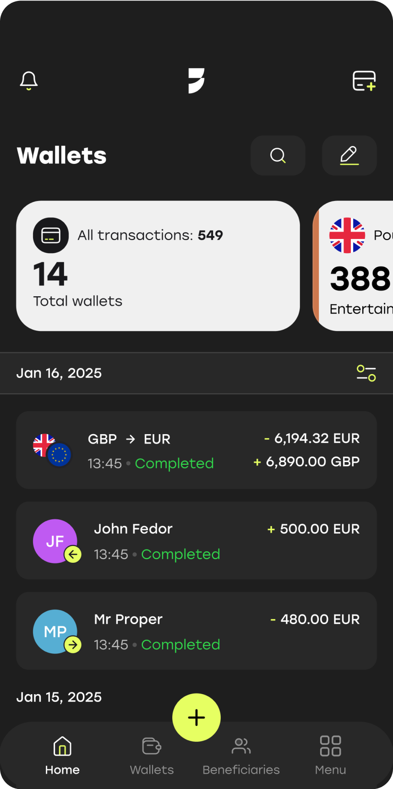Switch to the Wallets tab
The image size is (393, 789).
point(152,756)
